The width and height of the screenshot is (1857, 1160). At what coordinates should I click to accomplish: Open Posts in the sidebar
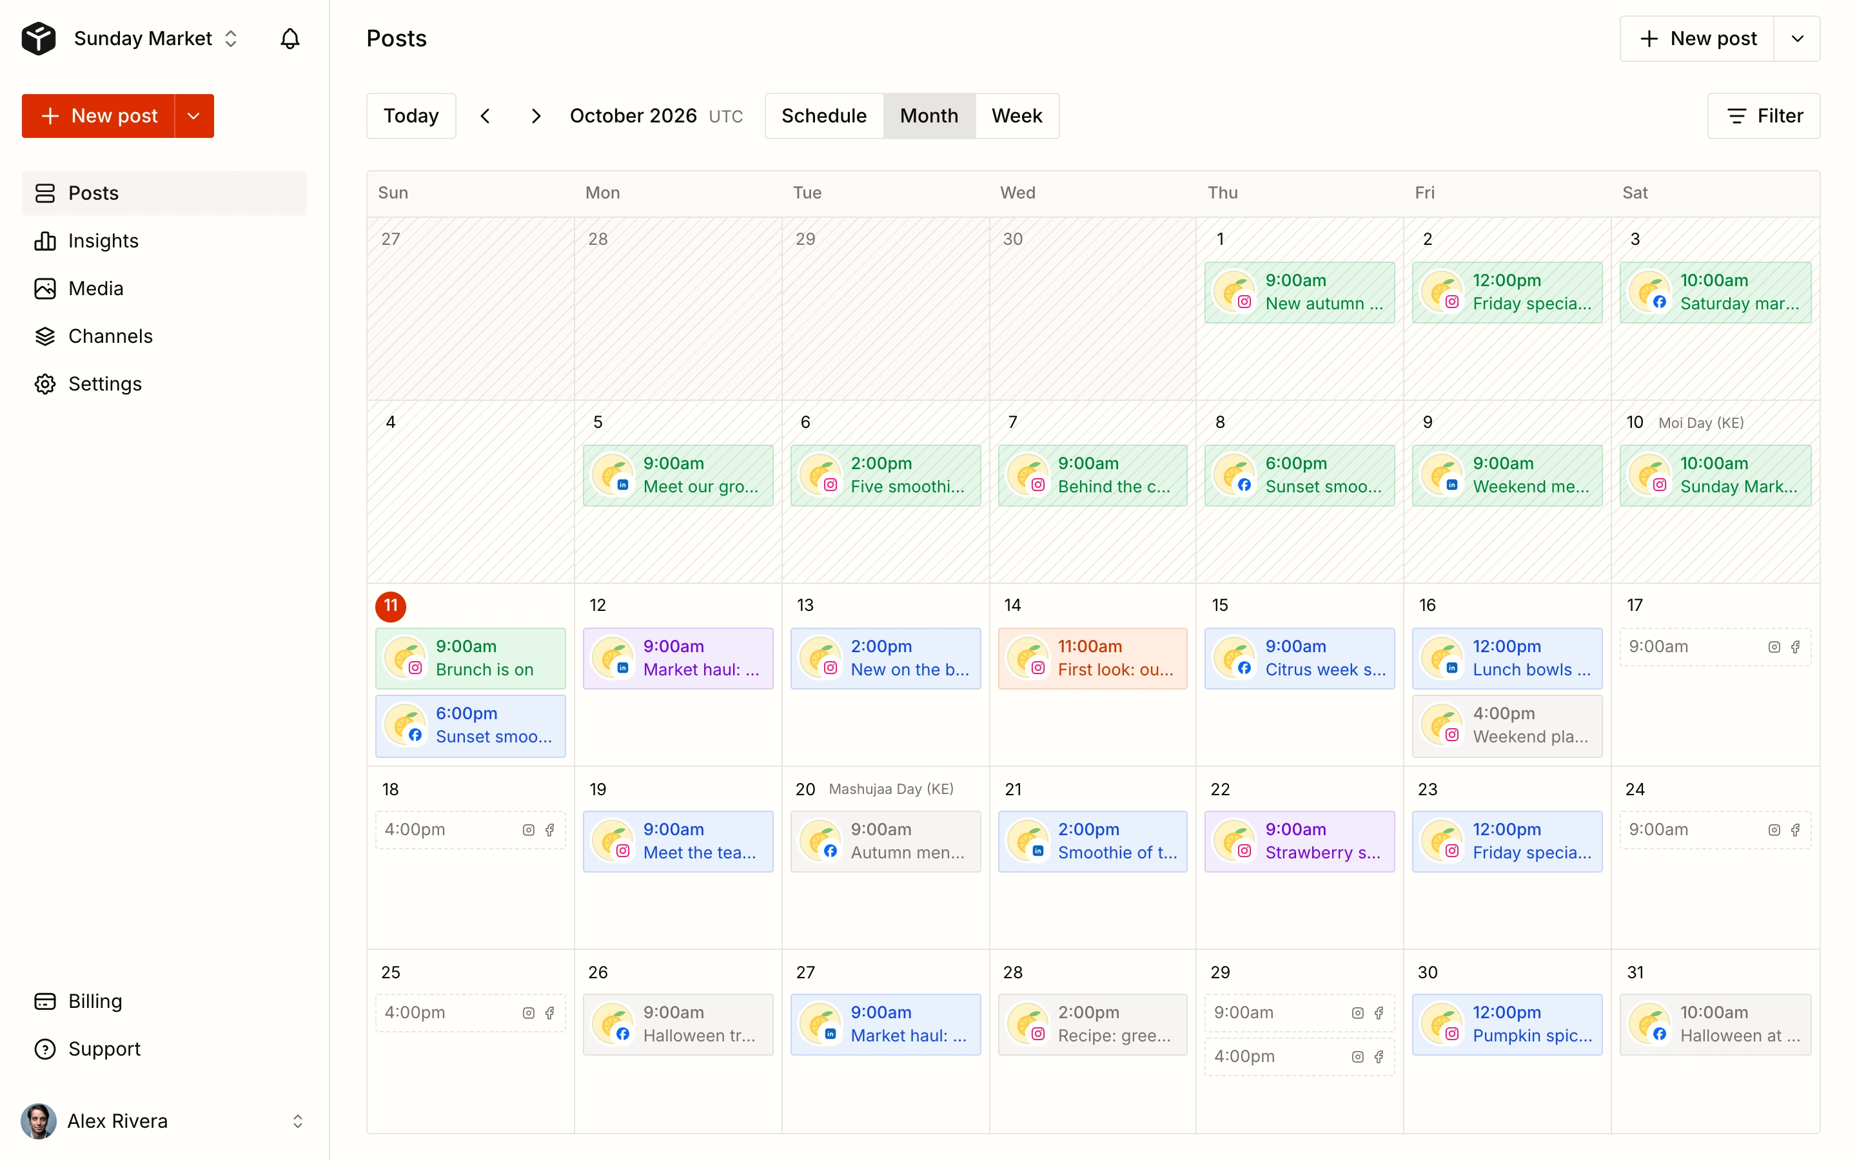click(164, 193)
